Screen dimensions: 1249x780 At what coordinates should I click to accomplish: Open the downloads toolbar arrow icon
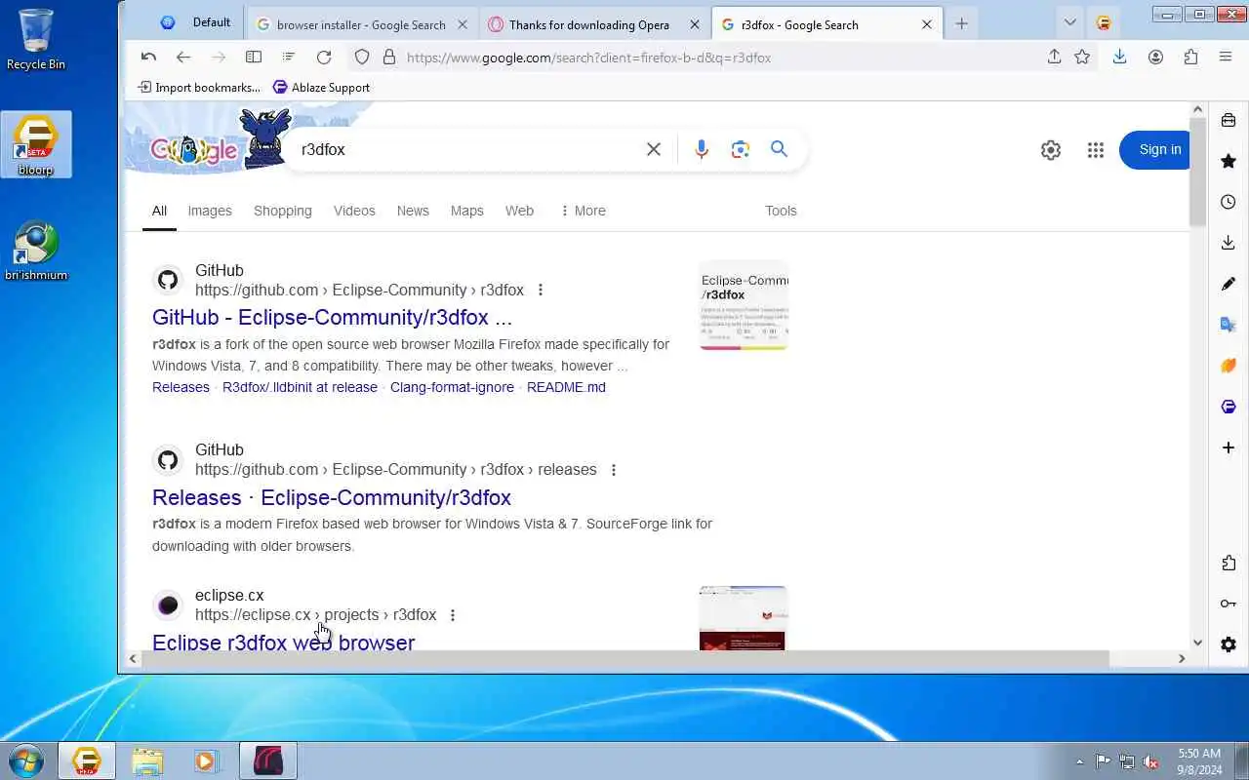tap(1120, 58)
